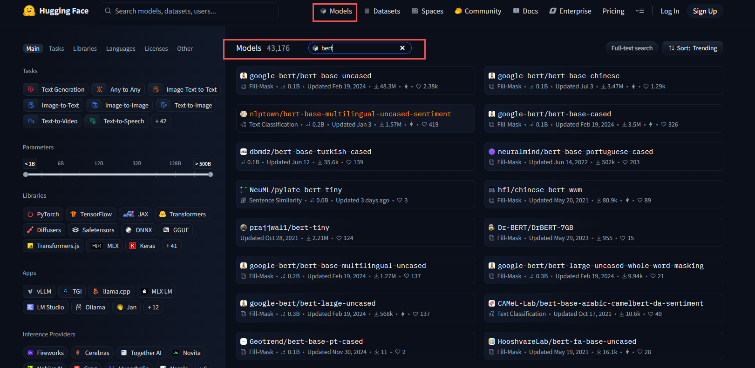The height and width of the screenshot is (368, 755).
Task: Open Sort: Trending dropdown
Action: pos(693,48)
